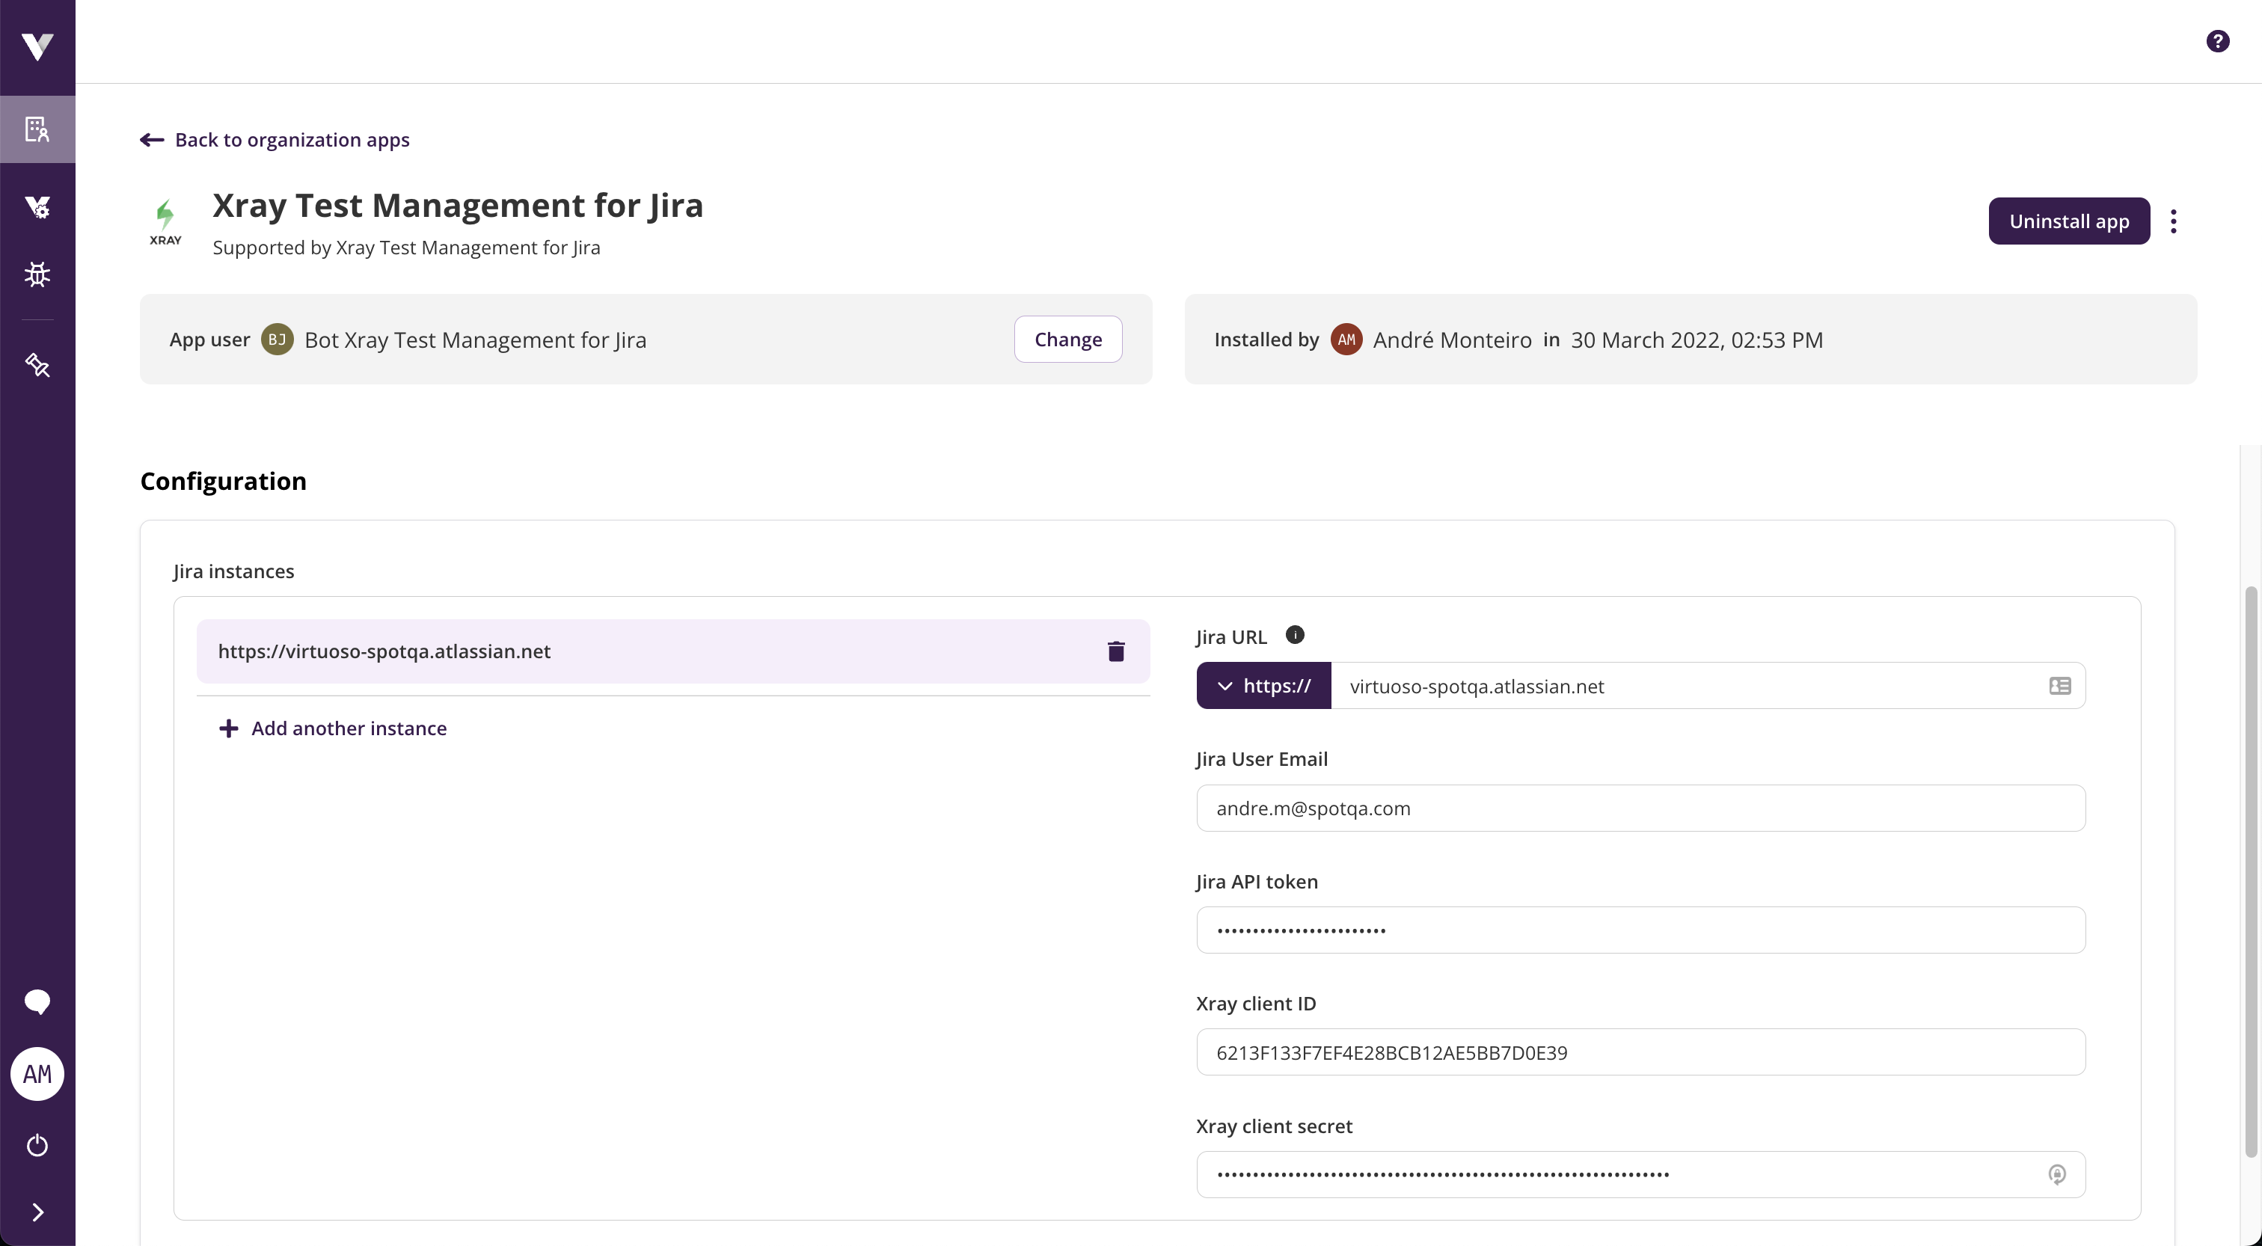2262x1246 pixels.
Task: Click the Change app user button
Action: tap(1067, 339)
